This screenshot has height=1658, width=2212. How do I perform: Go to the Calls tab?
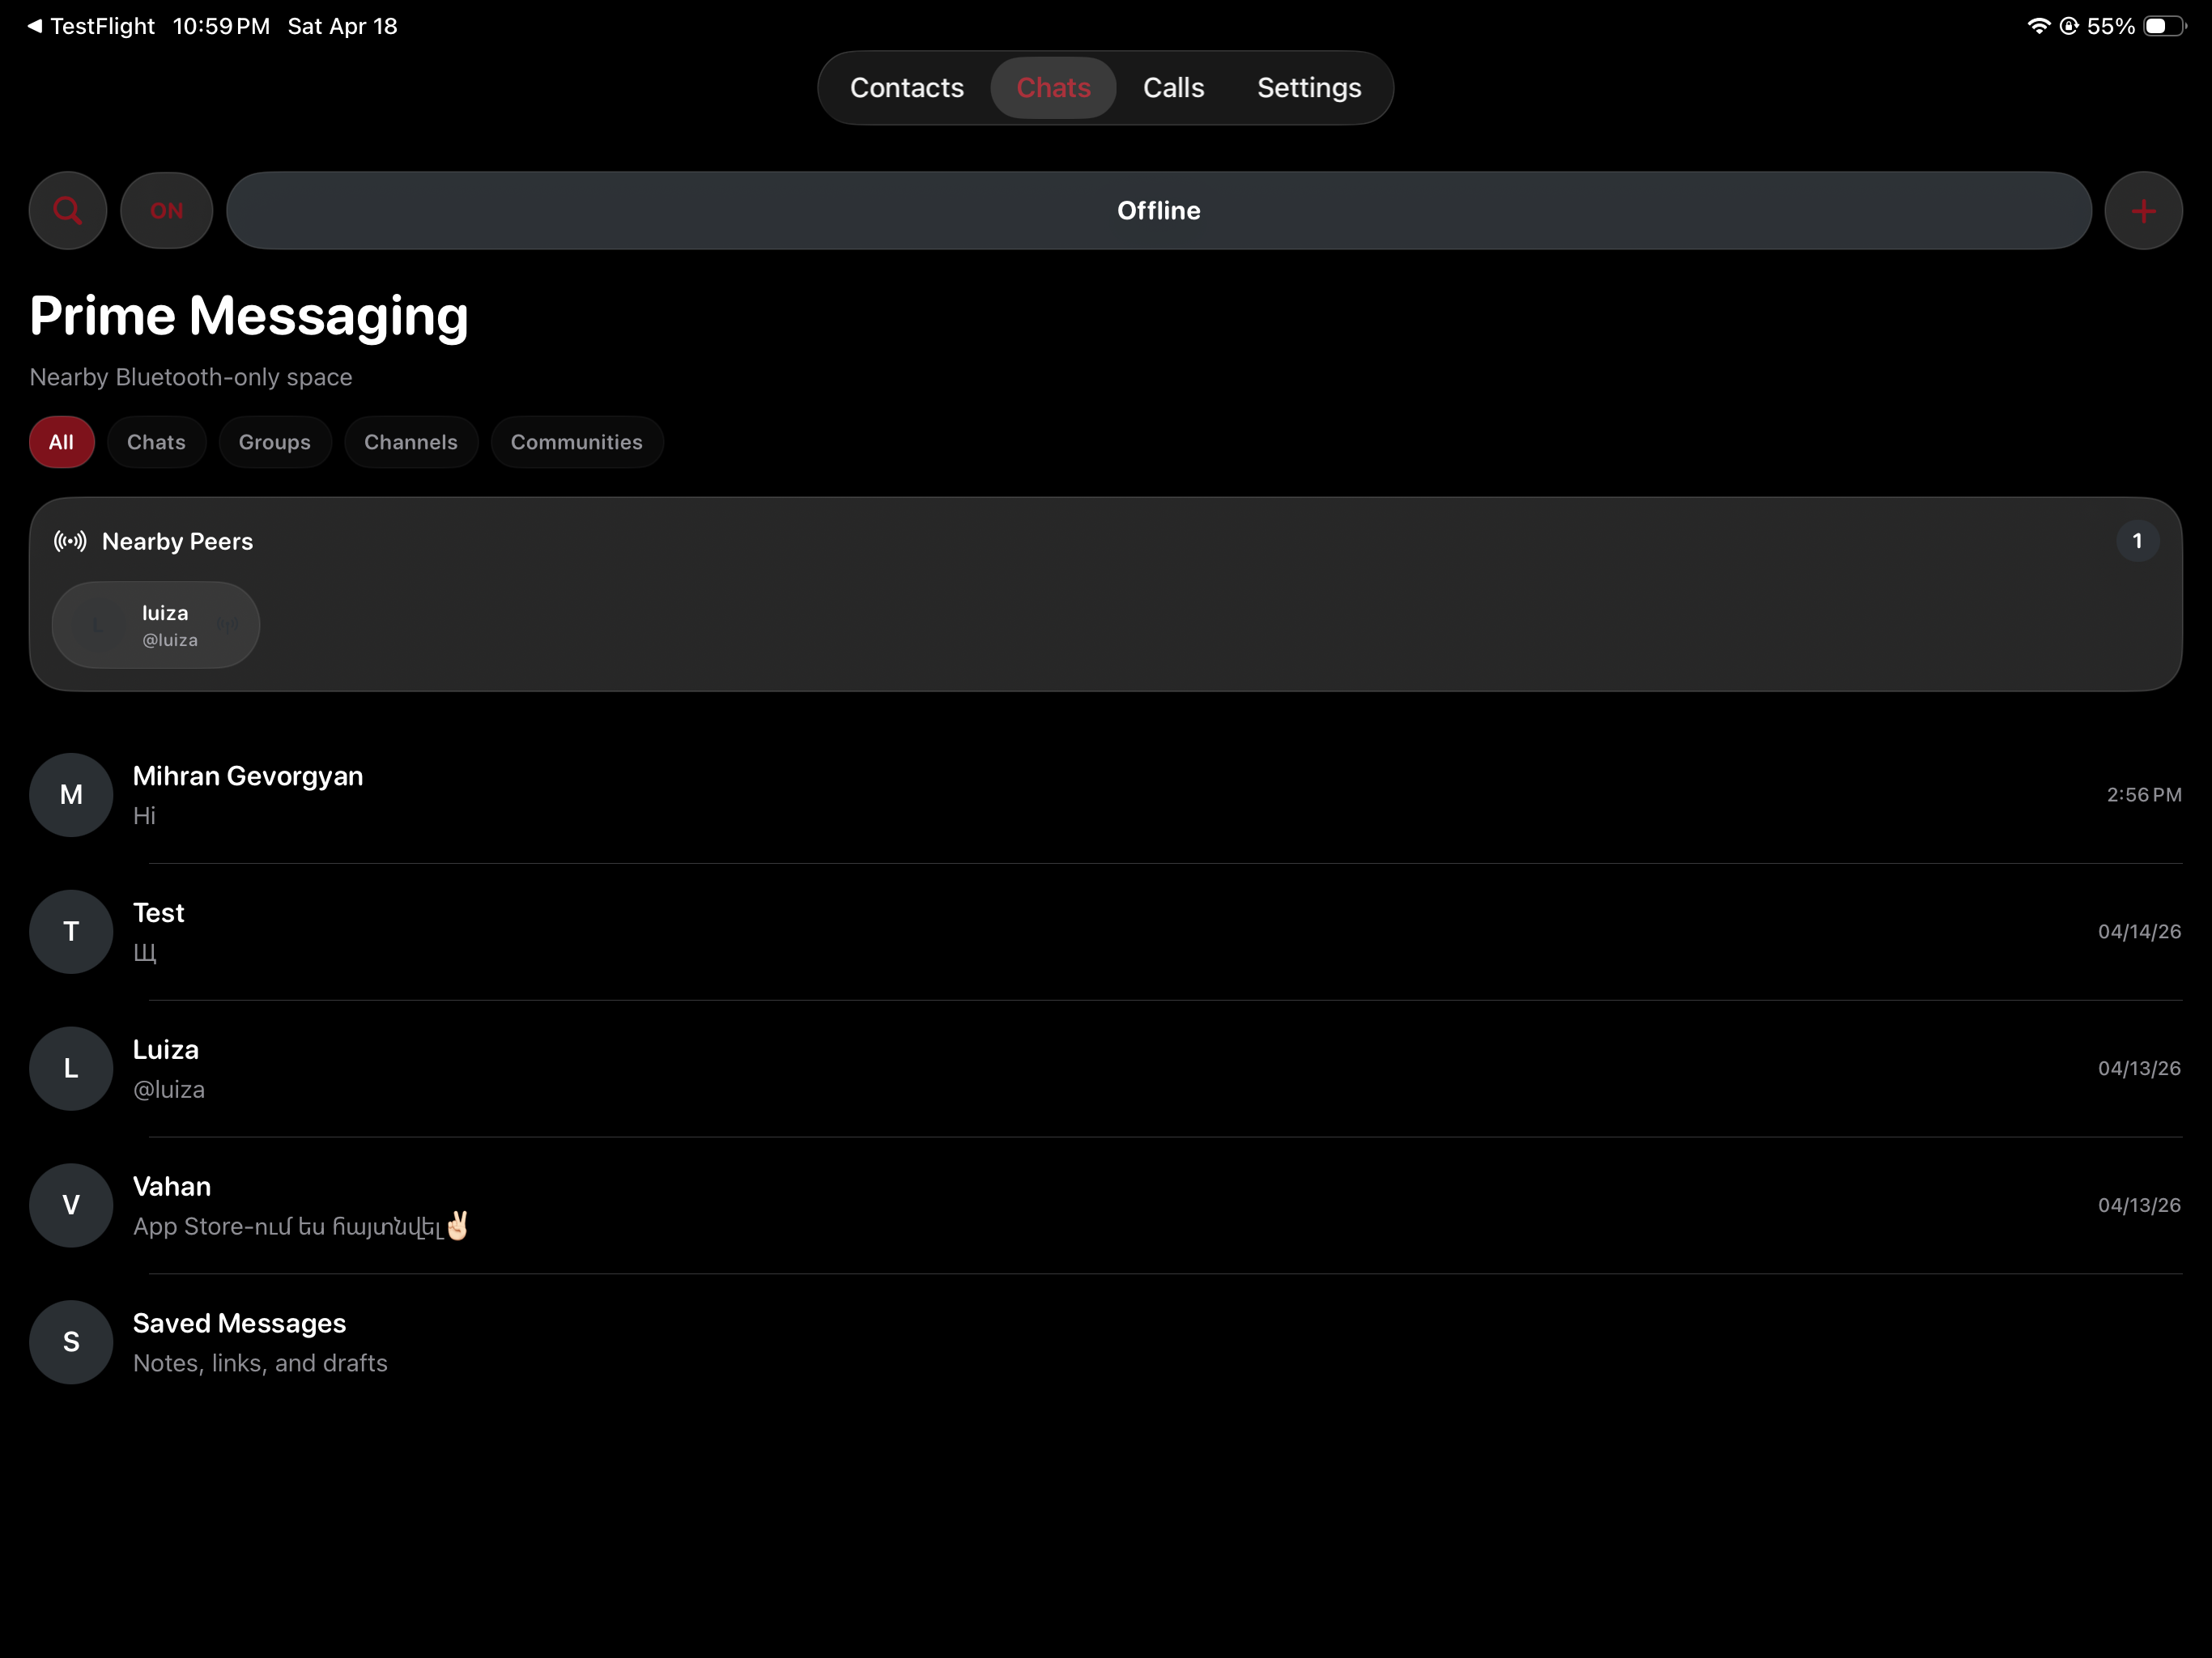[x=1173, y=88]
